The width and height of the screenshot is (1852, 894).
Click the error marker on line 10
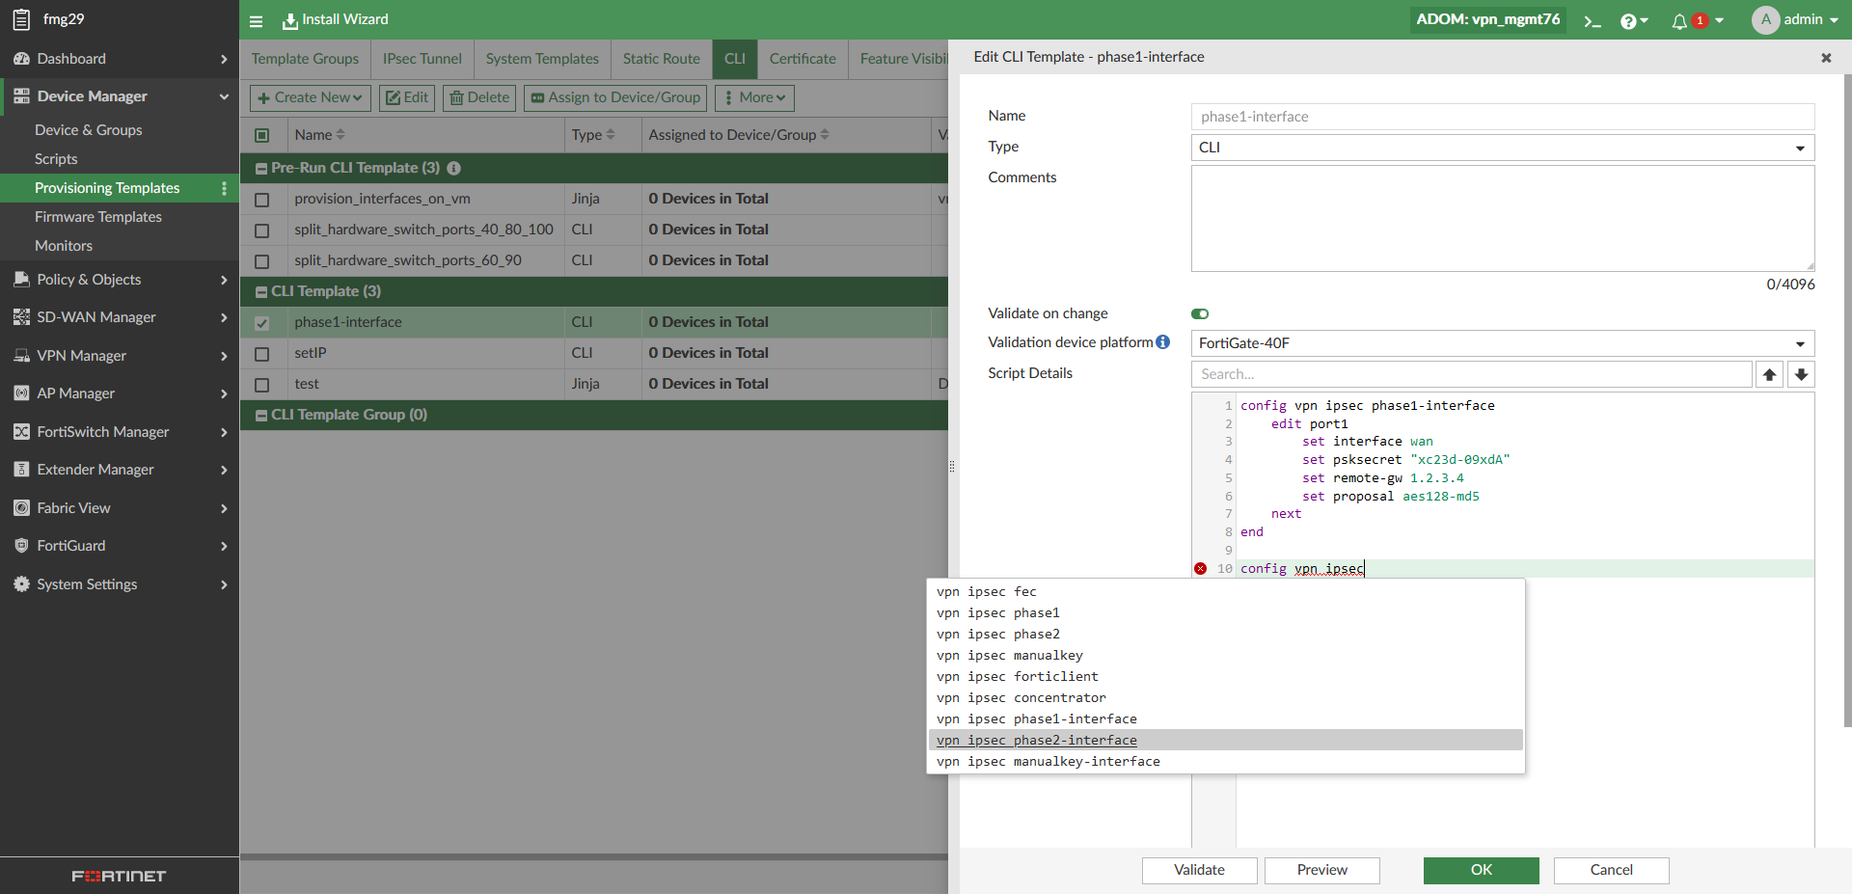tap(1200, 569)
